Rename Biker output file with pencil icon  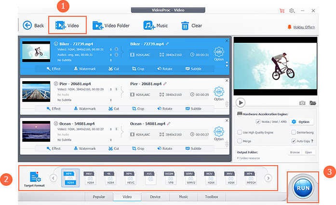167,44
